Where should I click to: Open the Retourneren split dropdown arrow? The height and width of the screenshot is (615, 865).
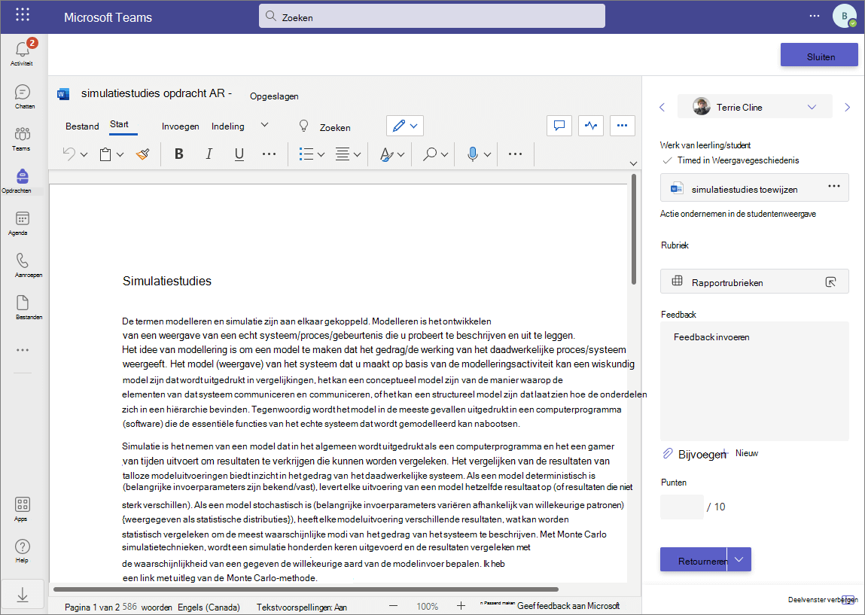[x=739, y=559]
